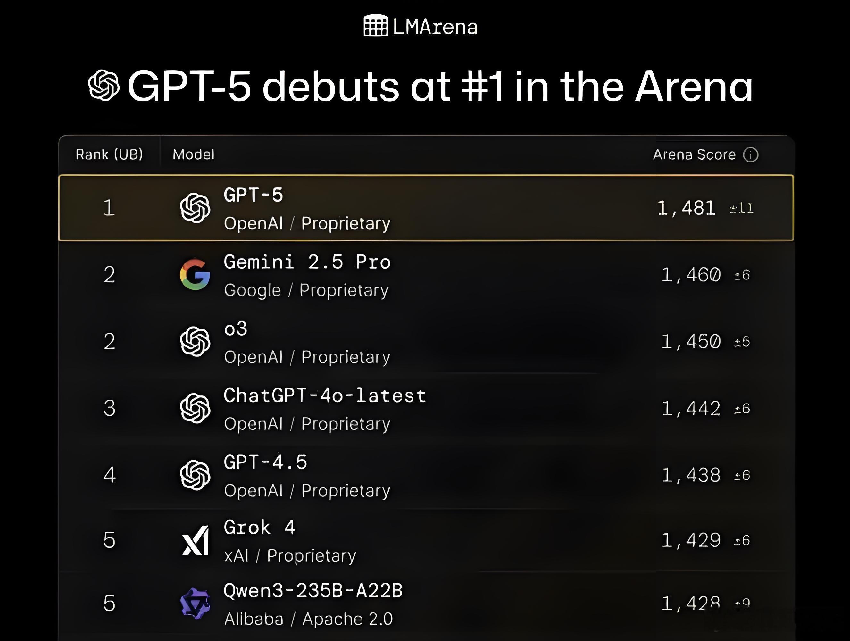The width and height of the screenshot is (850, 641).
Task: Sort by the Arena Score header
Action: pos(694,154)
